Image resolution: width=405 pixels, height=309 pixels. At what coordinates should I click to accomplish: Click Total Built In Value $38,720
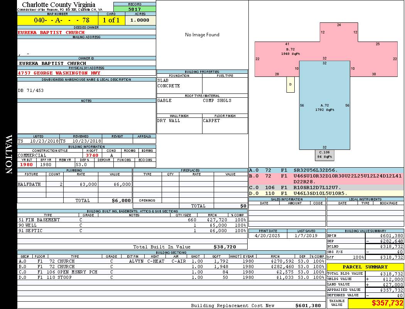tap(225, 247)
